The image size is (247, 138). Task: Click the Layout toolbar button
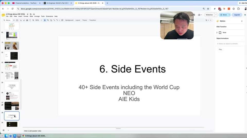tap(78, 20)
